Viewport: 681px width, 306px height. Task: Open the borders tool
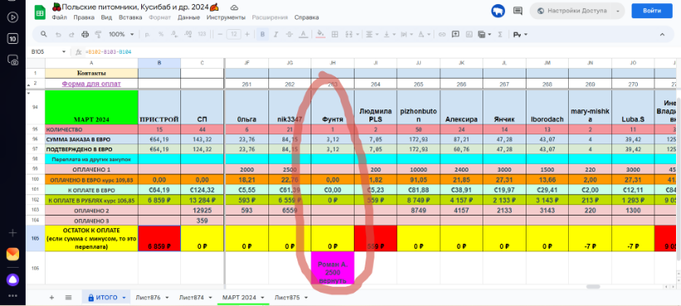335,34
